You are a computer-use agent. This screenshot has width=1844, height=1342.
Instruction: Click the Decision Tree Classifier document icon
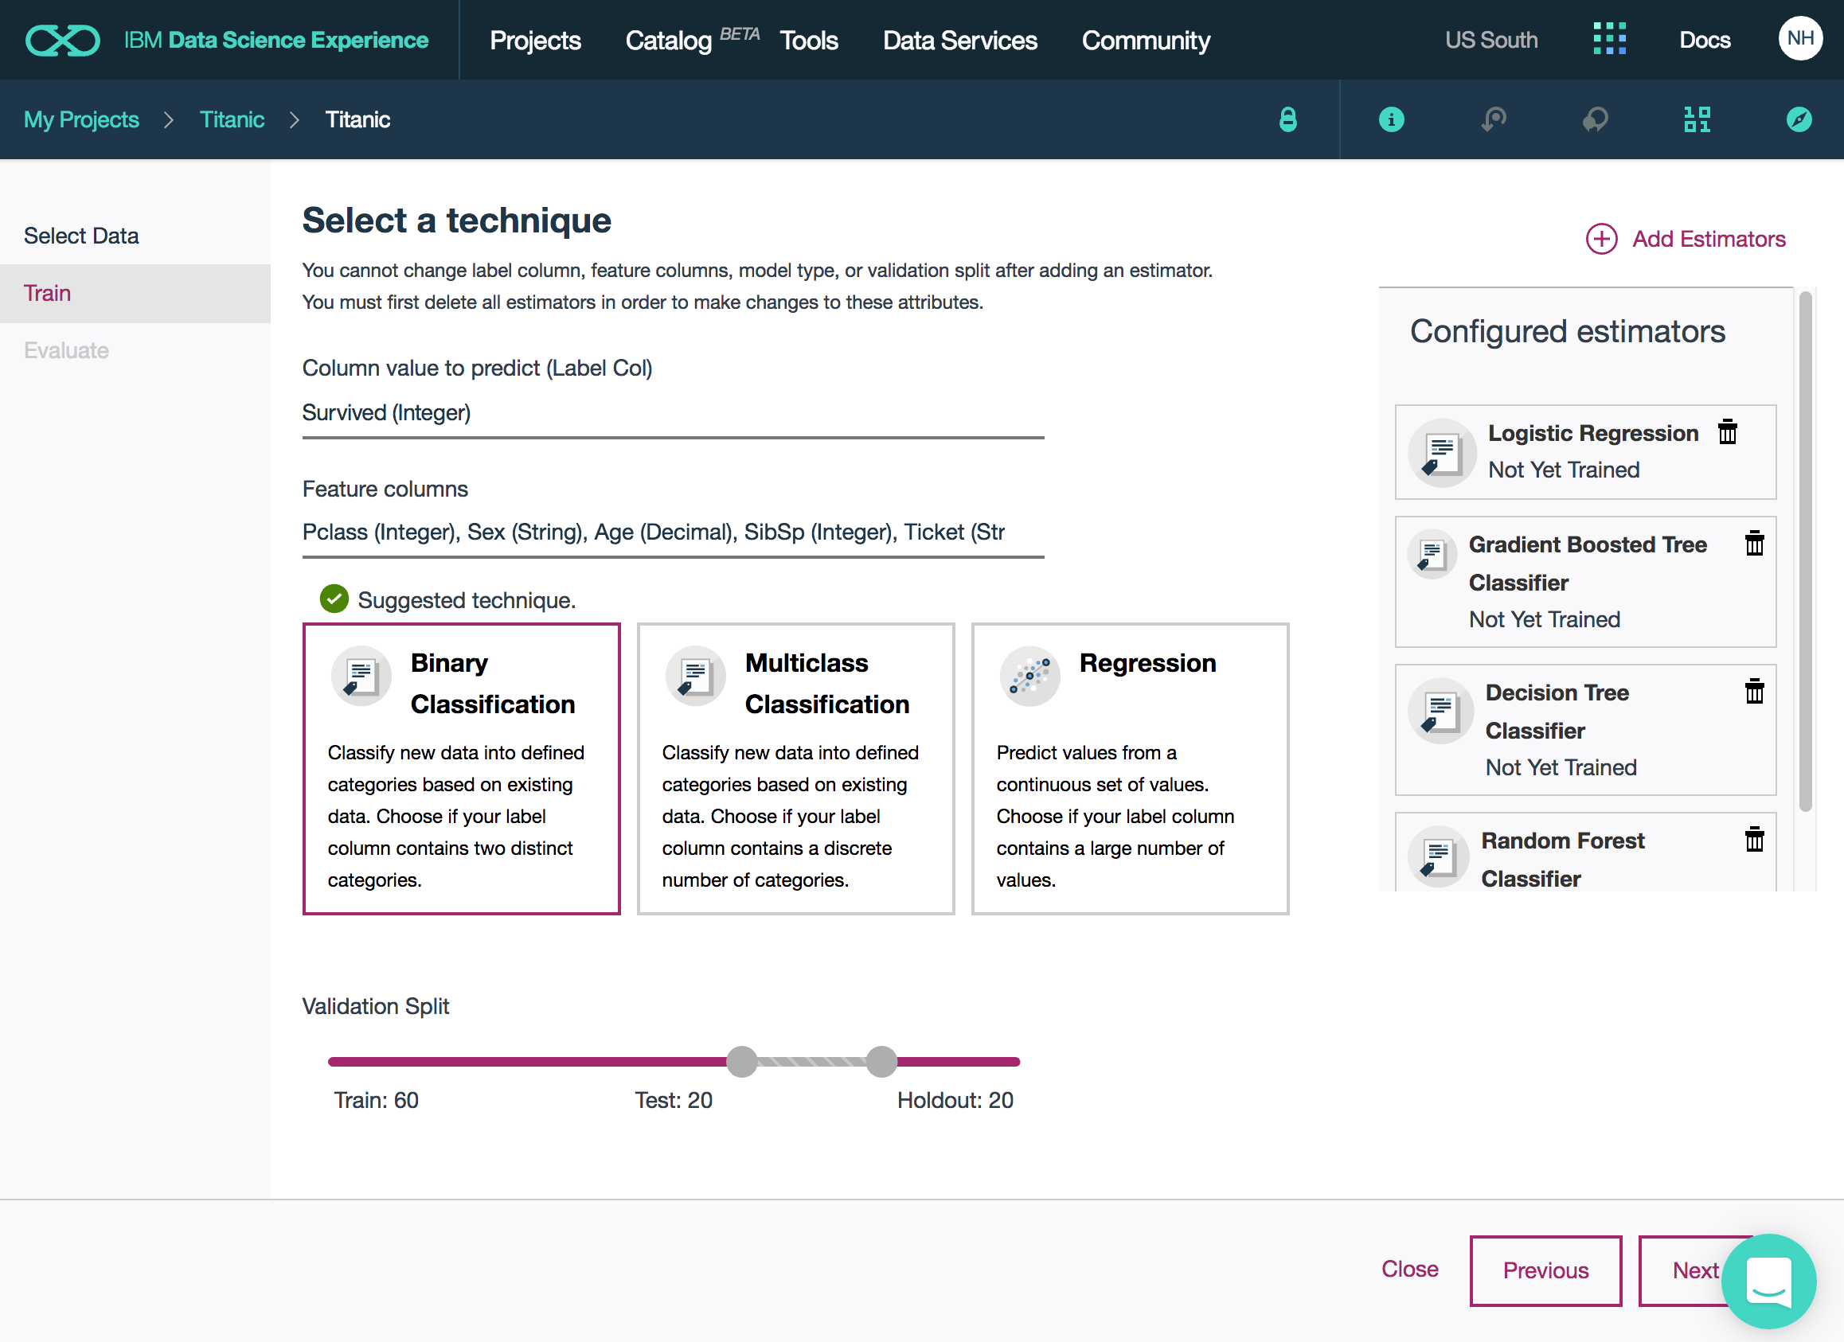pos(1441,711)
